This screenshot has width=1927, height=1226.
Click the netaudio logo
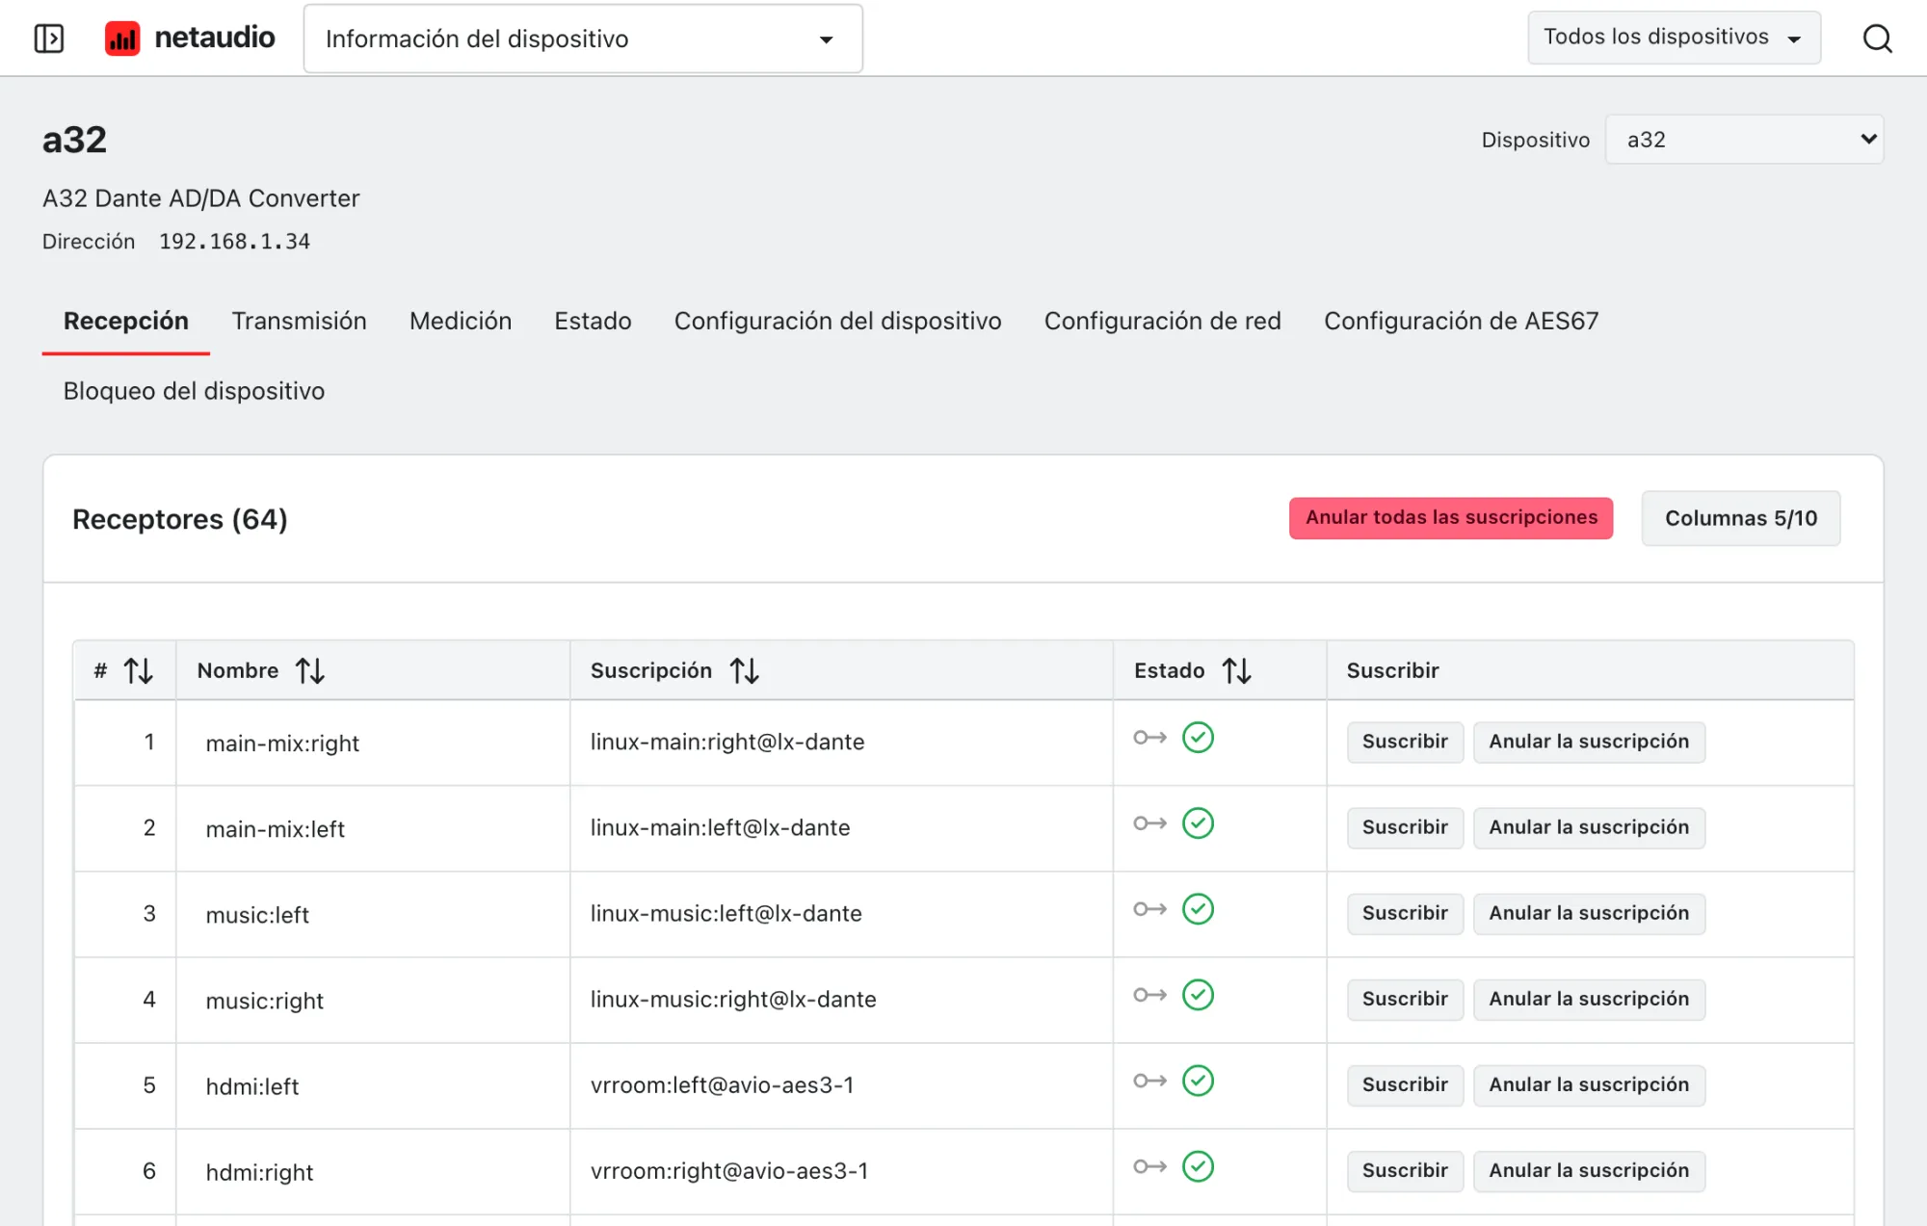pos(190,39)
